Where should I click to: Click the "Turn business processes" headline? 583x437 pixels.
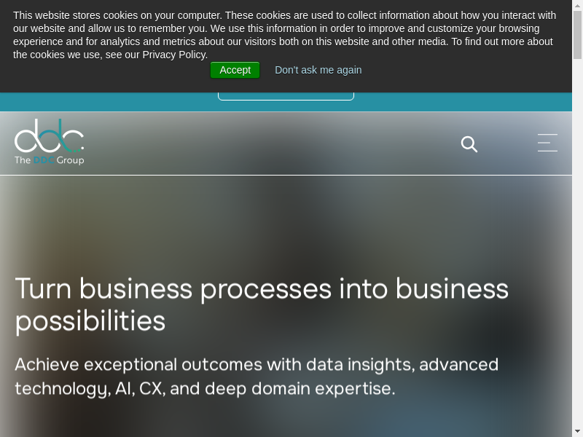pyautogui.click(x=262, y=289)
